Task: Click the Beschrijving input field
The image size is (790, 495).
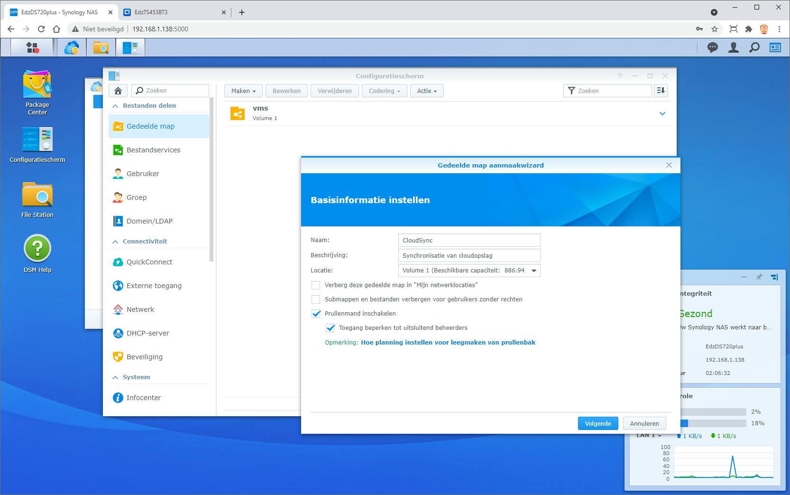Action: coord(469,255)
